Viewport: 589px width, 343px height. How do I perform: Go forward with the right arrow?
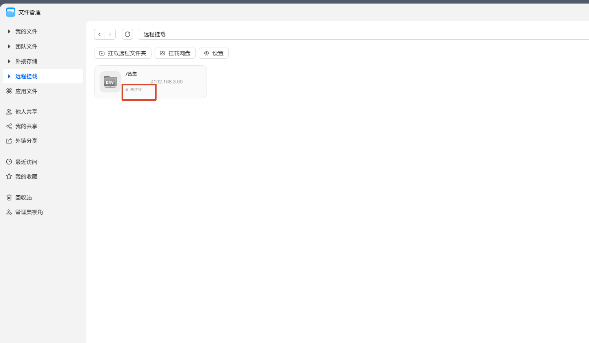pos(110,34)
